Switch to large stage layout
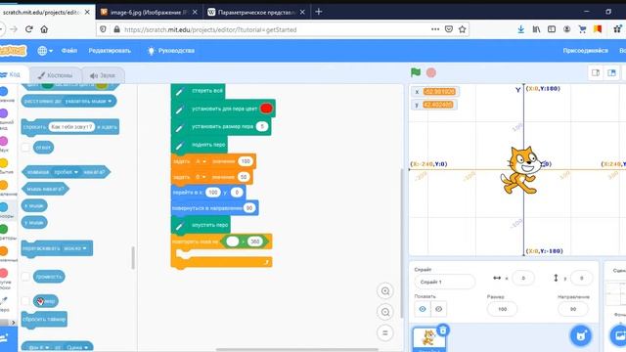This screenshot has height=352, width=626. pyautogui.click(x=611, y=72)
